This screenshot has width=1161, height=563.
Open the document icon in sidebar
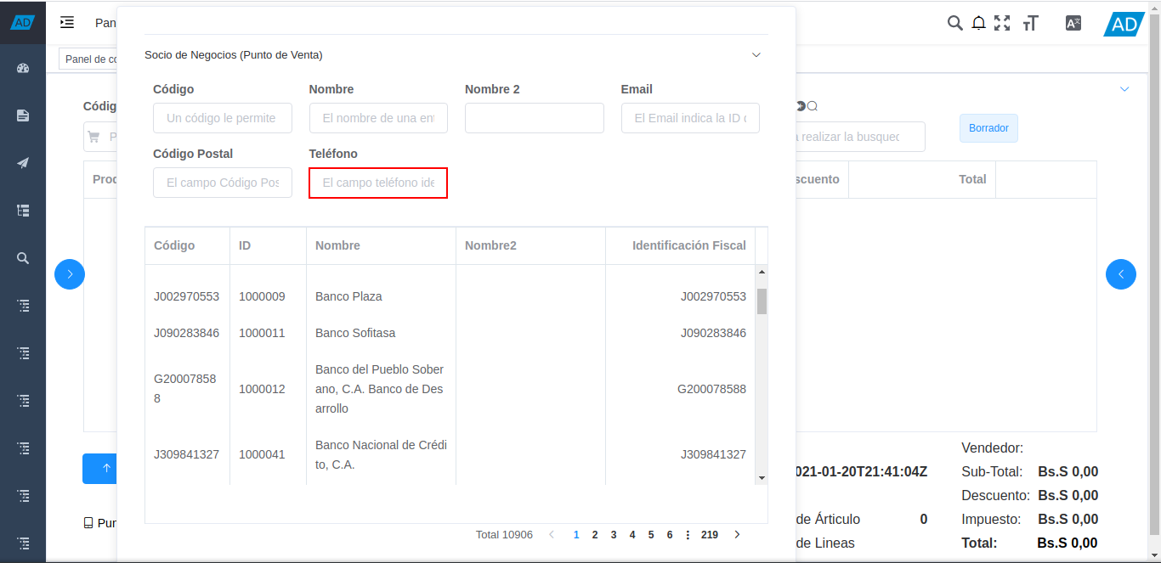[23, 115]
